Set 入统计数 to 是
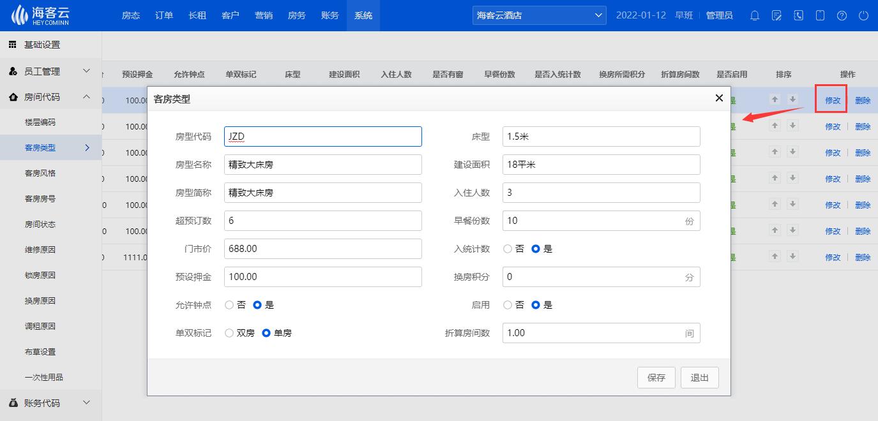This screenshot has height=421, width=878. point(536,249)
